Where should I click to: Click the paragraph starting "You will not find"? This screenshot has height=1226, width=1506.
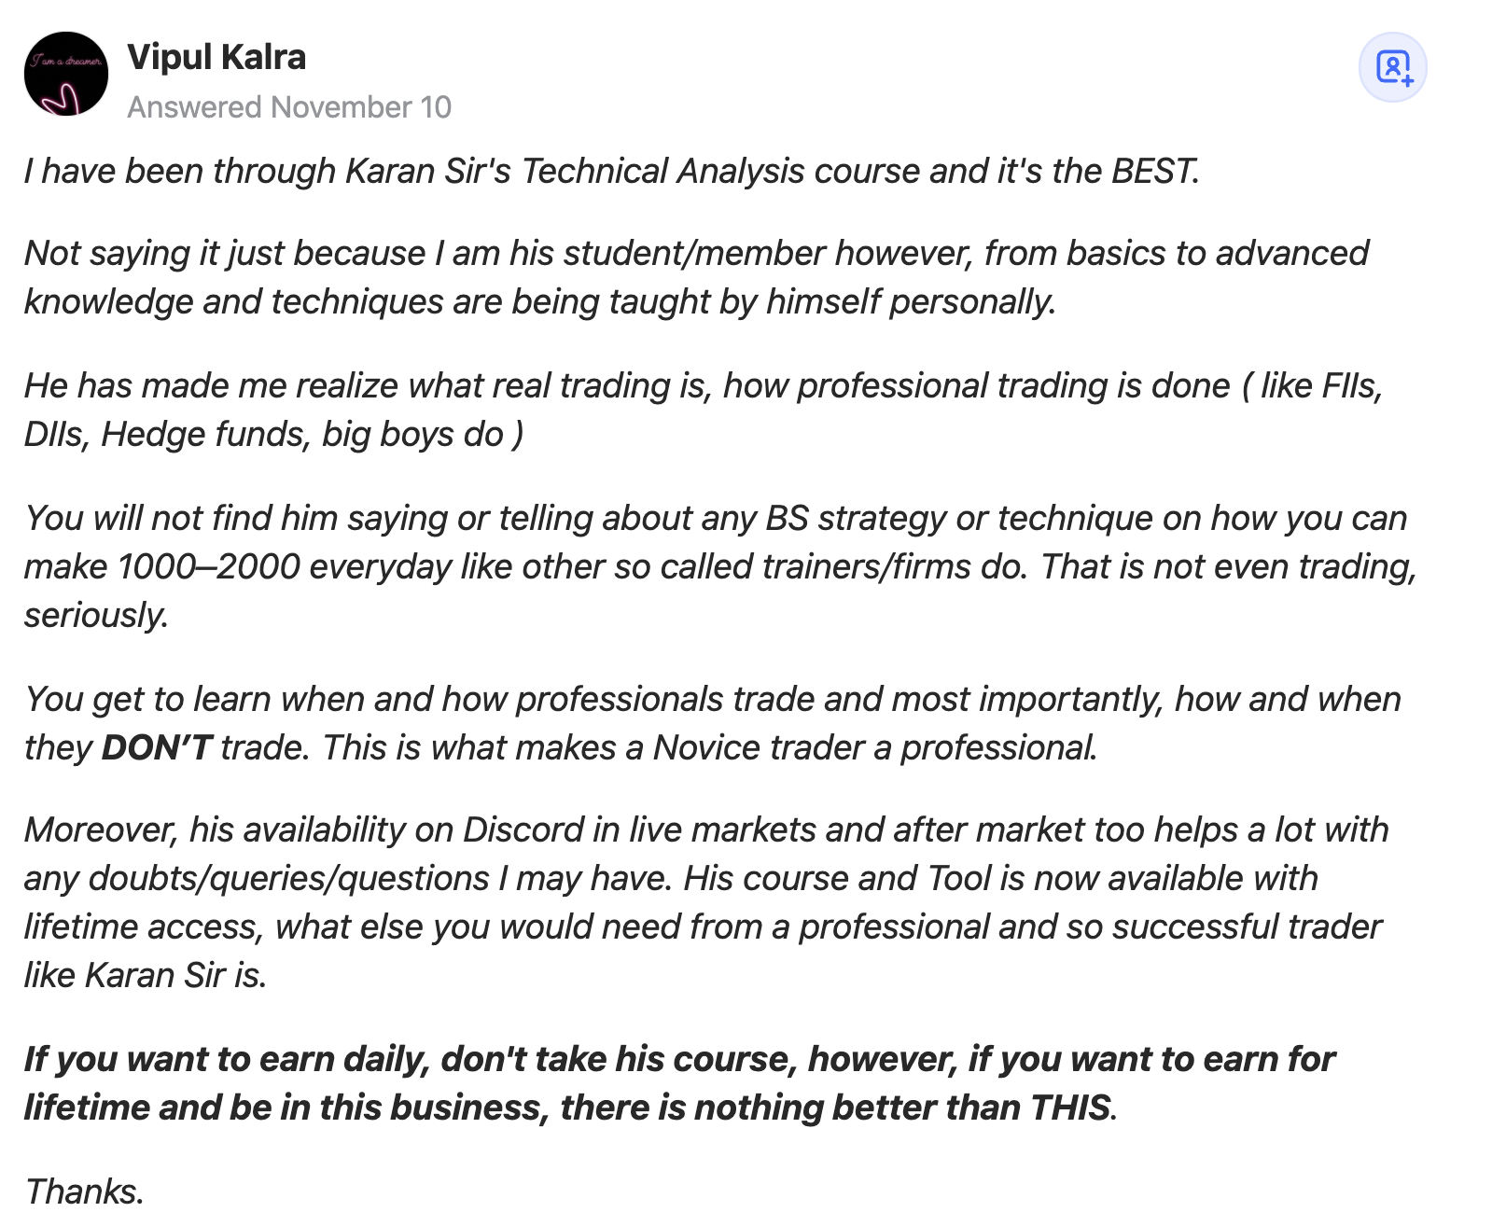pos(720,566)
